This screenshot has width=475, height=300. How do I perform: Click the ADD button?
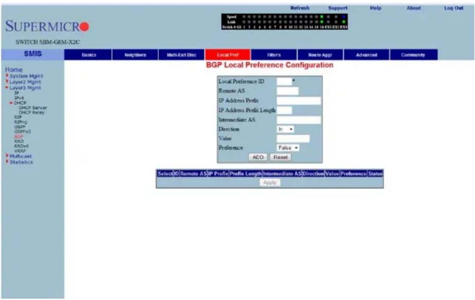tap(258, 157)
